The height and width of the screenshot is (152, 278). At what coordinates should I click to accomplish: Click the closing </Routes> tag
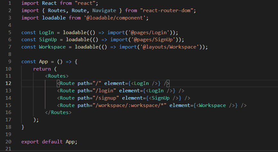tap(58, 112)
